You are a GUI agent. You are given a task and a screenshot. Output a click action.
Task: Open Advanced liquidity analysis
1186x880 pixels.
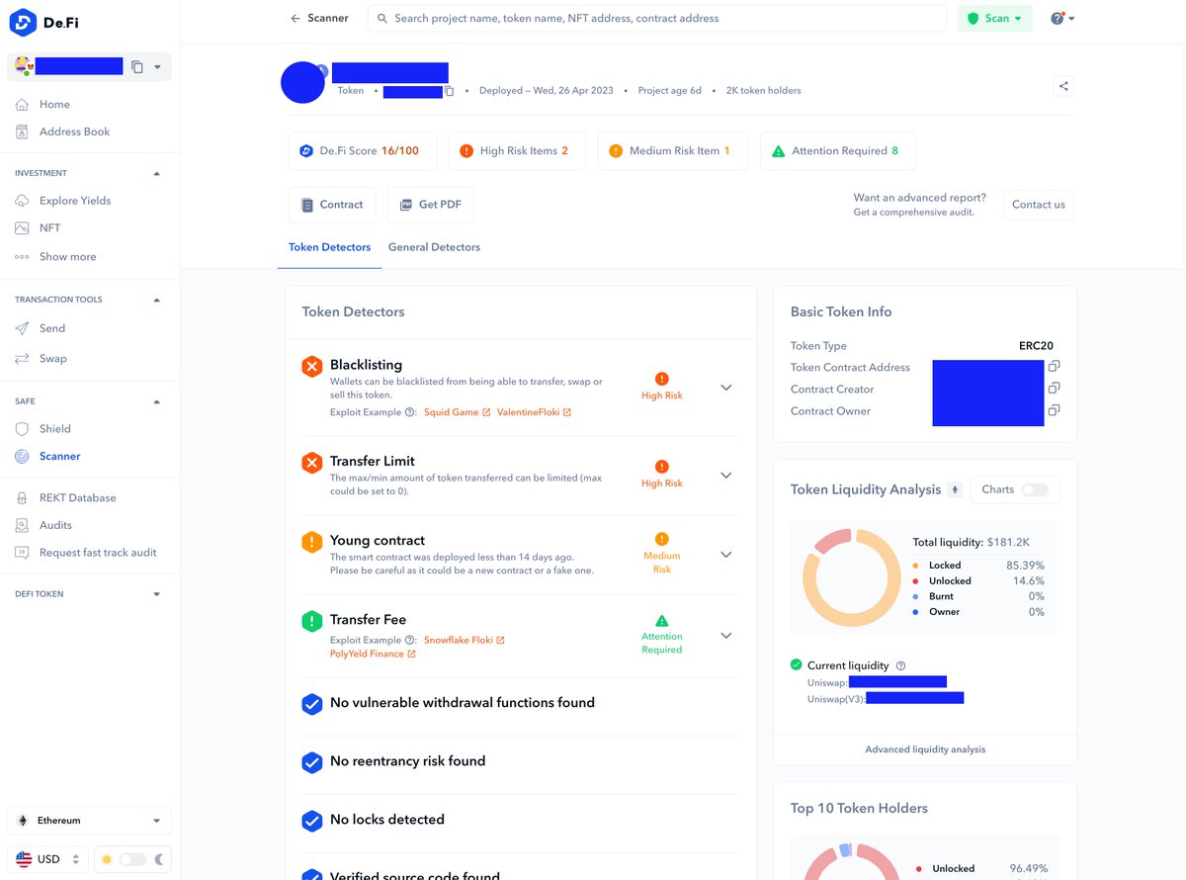[x=925, y=749]
